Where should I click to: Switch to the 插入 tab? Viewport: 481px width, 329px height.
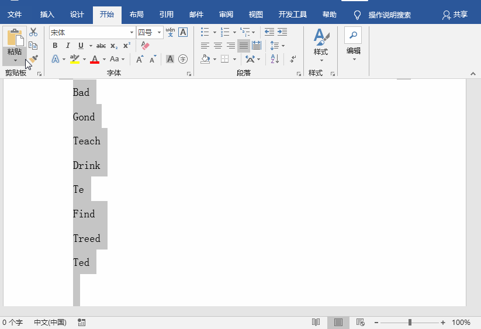tap(47, 15)
